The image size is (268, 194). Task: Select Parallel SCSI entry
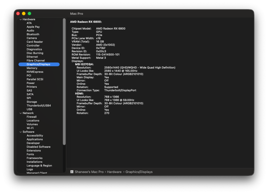tap(35, 79)
